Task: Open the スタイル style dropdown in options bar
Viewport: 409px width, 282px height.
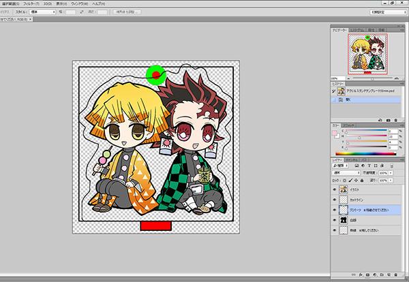Action: point(42,12)
